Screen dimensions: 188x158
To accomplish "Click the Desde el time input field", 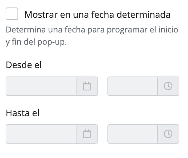I will (x=132, y=86).
